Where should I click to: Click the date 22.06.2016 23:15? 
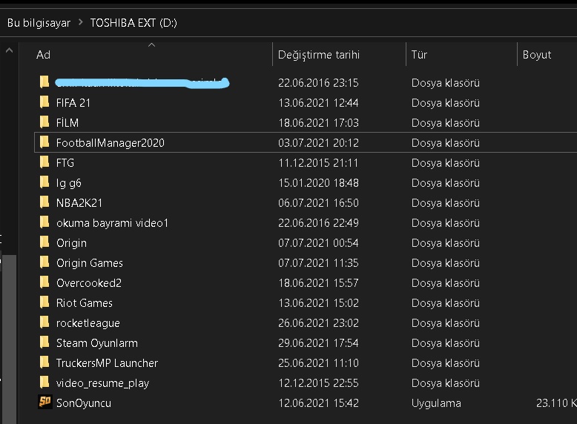coord(318,83)
